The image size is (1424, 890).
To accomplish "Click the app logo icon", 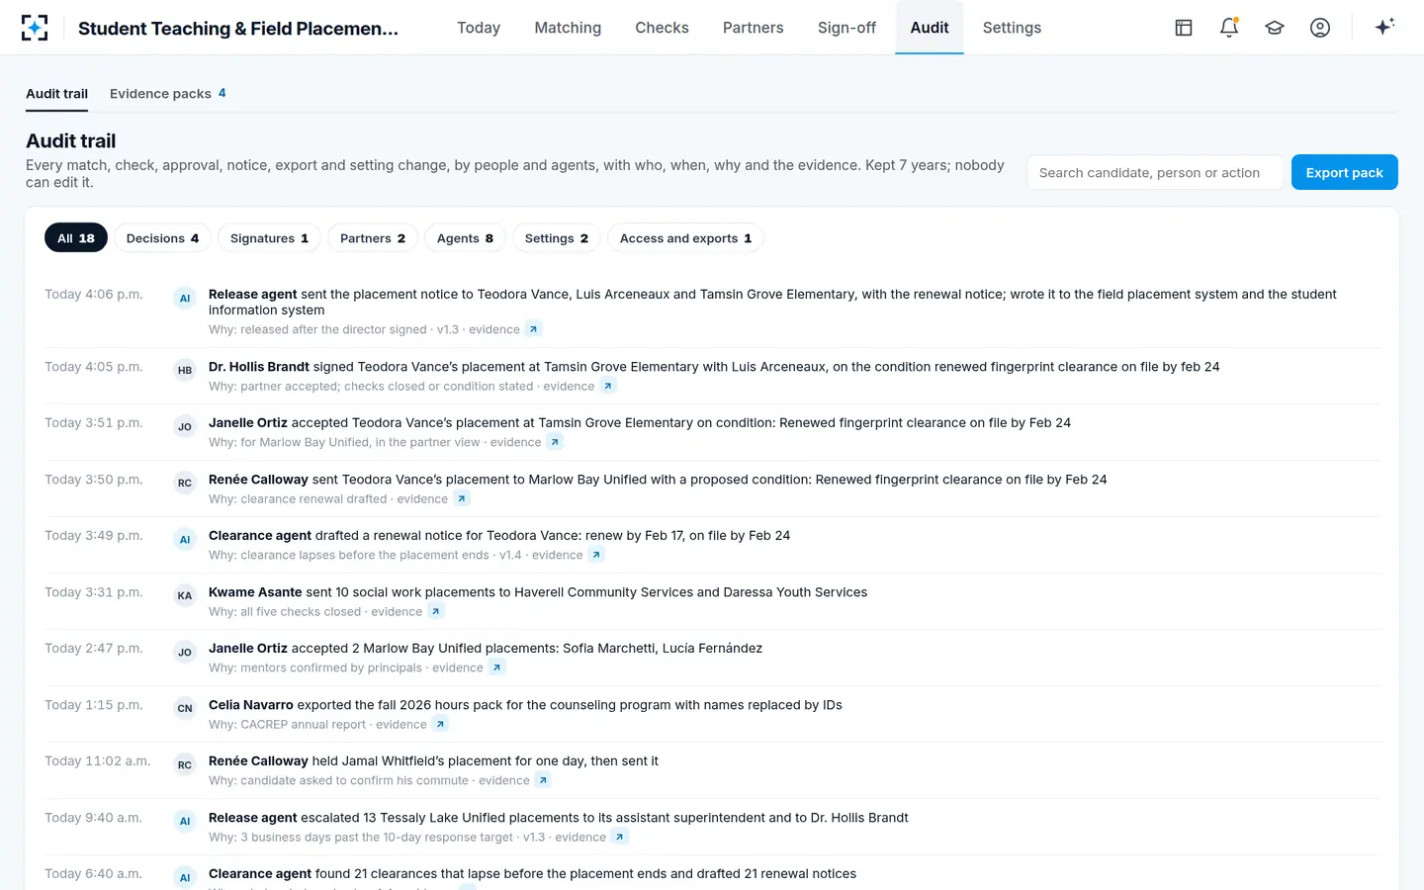I will pyautogui.click(x=35, y=28).
